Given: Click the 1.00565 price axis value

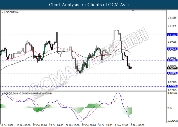Looking at the screenshot, I should [x=172, y=42].
